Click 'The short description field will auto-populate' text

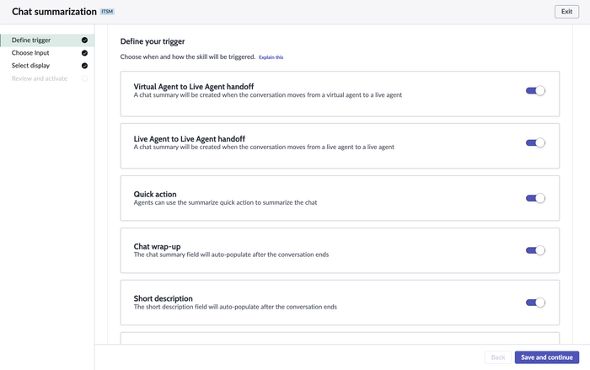coord(235,307)
